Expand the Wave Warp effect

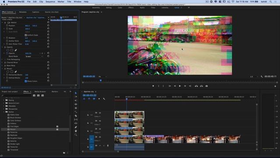click(2, 65)
